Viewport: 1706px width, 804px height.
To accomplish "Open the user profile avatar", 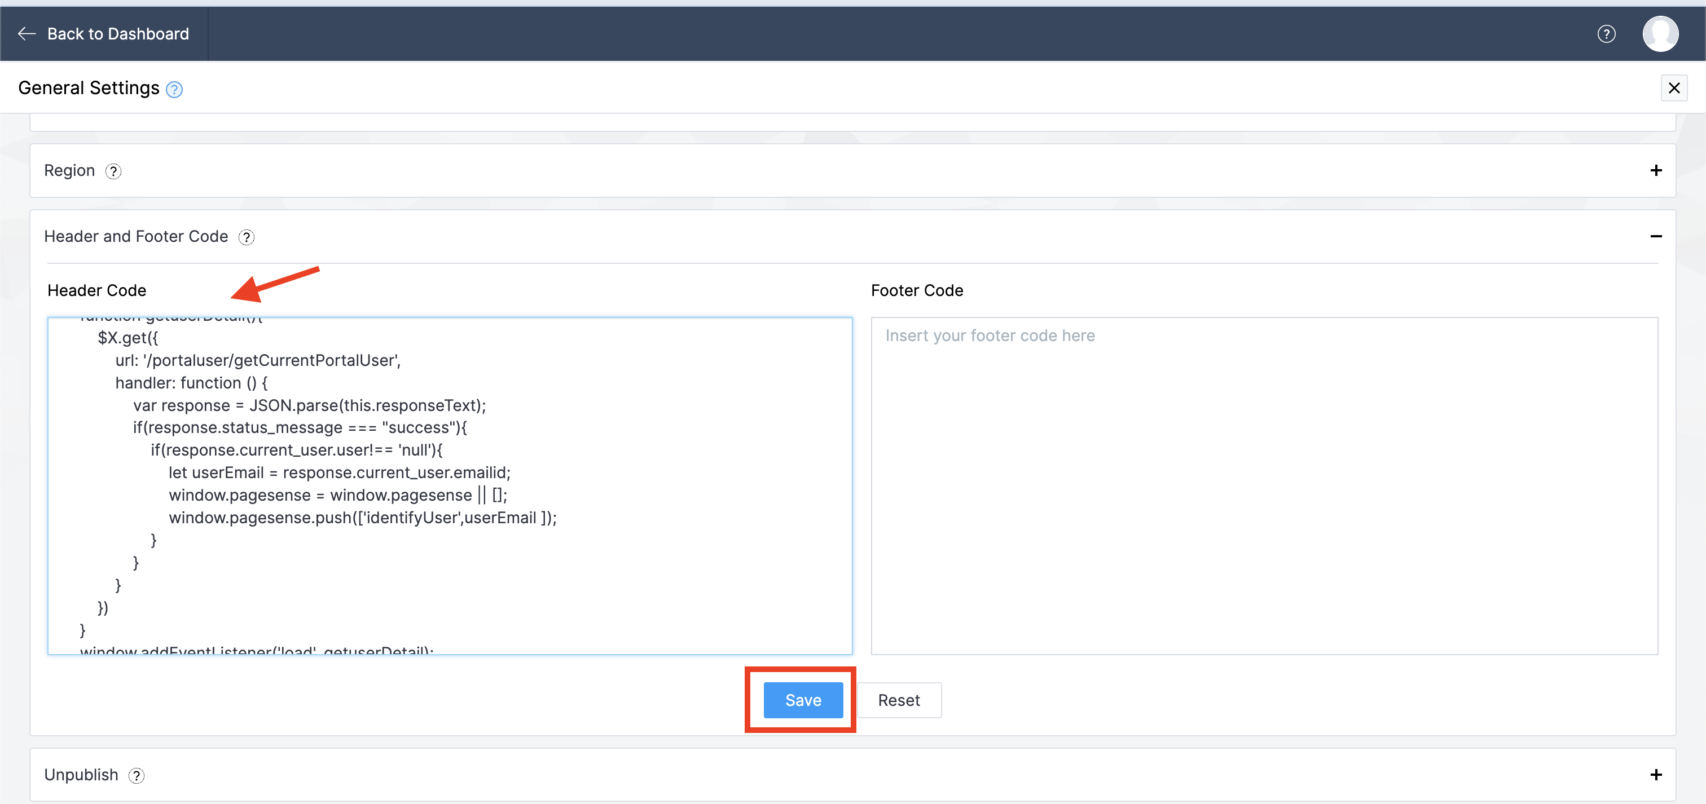I will [x=1660, y=34].
